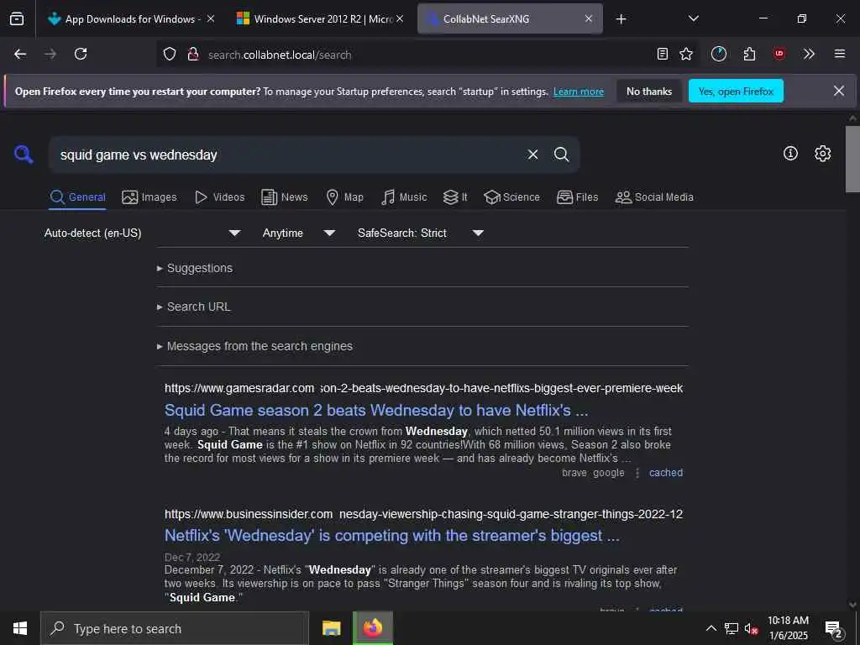Open gamesradar result options dots

click(637, 473)
